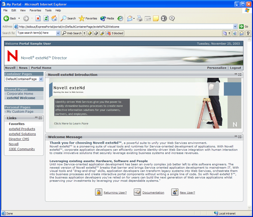Screen dimensions: 253x217
Task: Minimize the Novell exteNd Introduction portlet
Action: (x=236, y=74)
